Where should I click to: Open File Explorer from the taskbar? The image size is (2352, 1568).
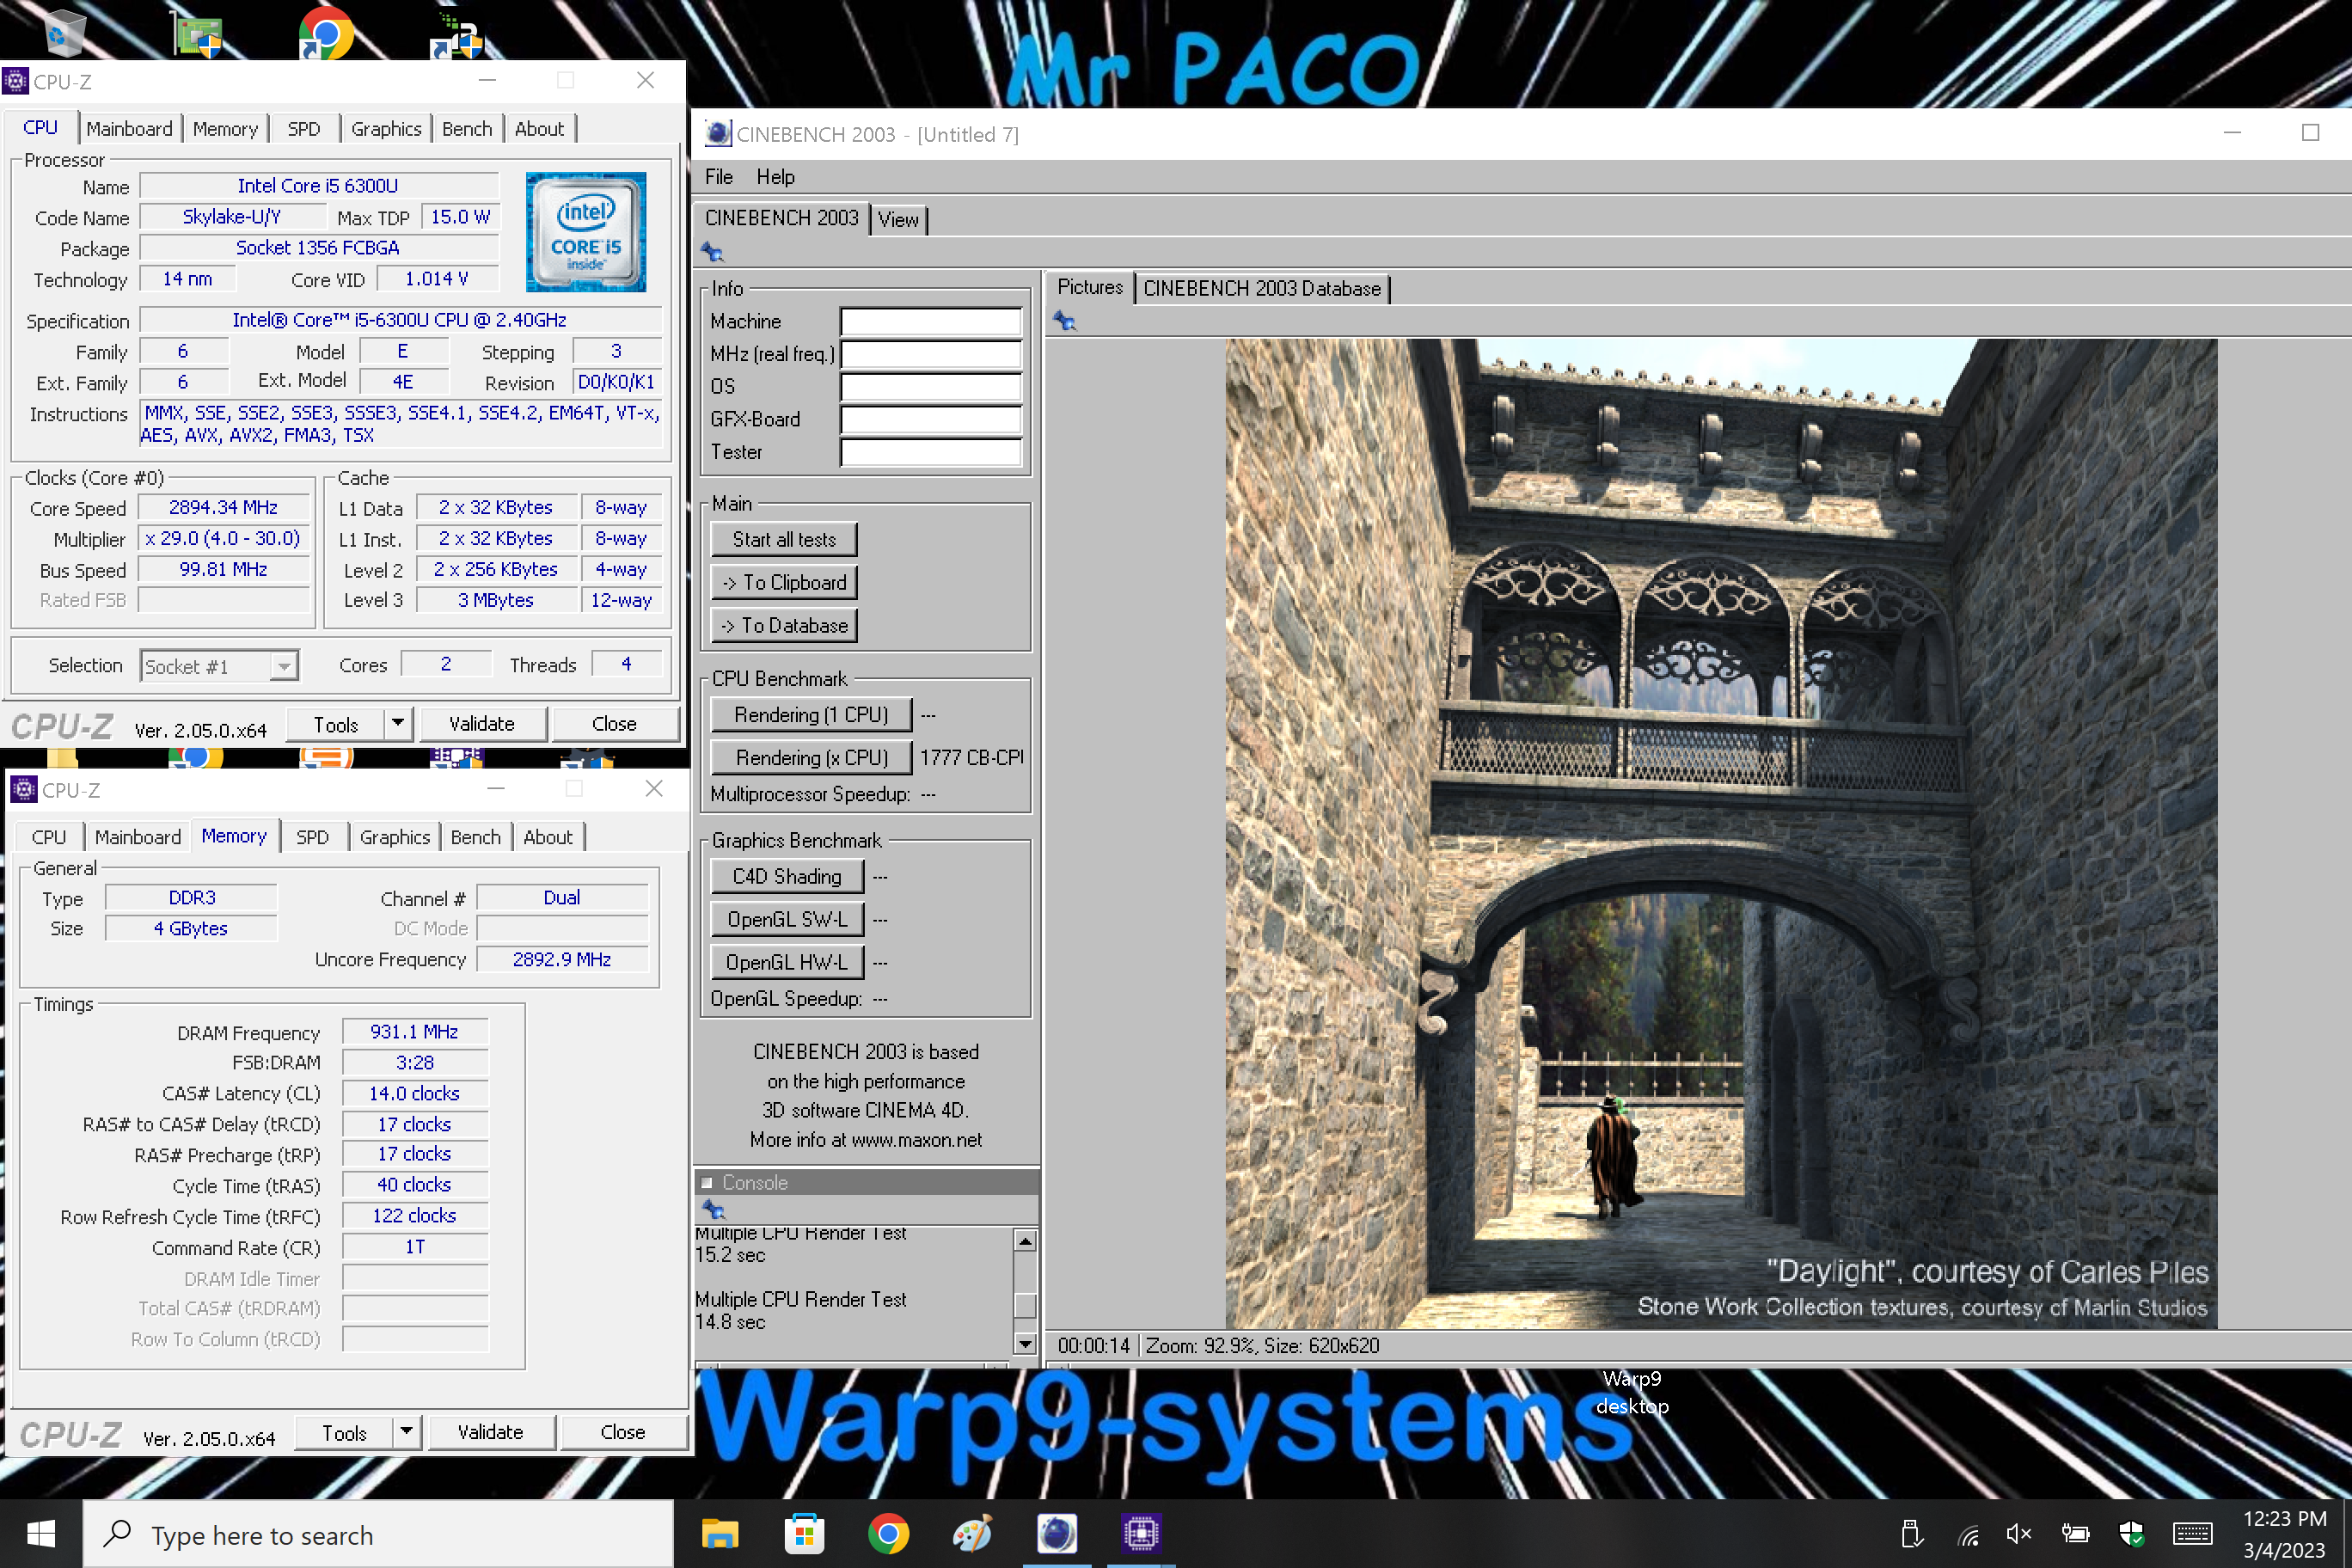[720, 1533]
